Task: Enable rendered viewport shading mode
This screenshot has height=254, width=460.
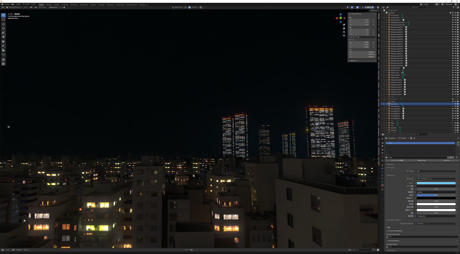Action: pyautogui.click(x=372, y=7)
